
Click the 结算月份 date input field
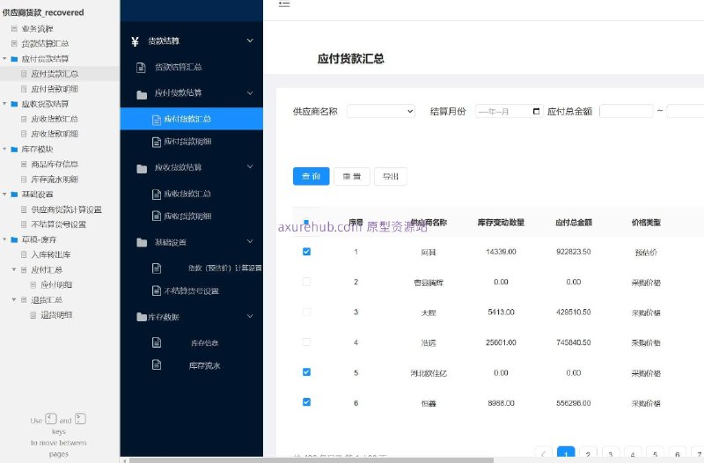tap(510, 111)
